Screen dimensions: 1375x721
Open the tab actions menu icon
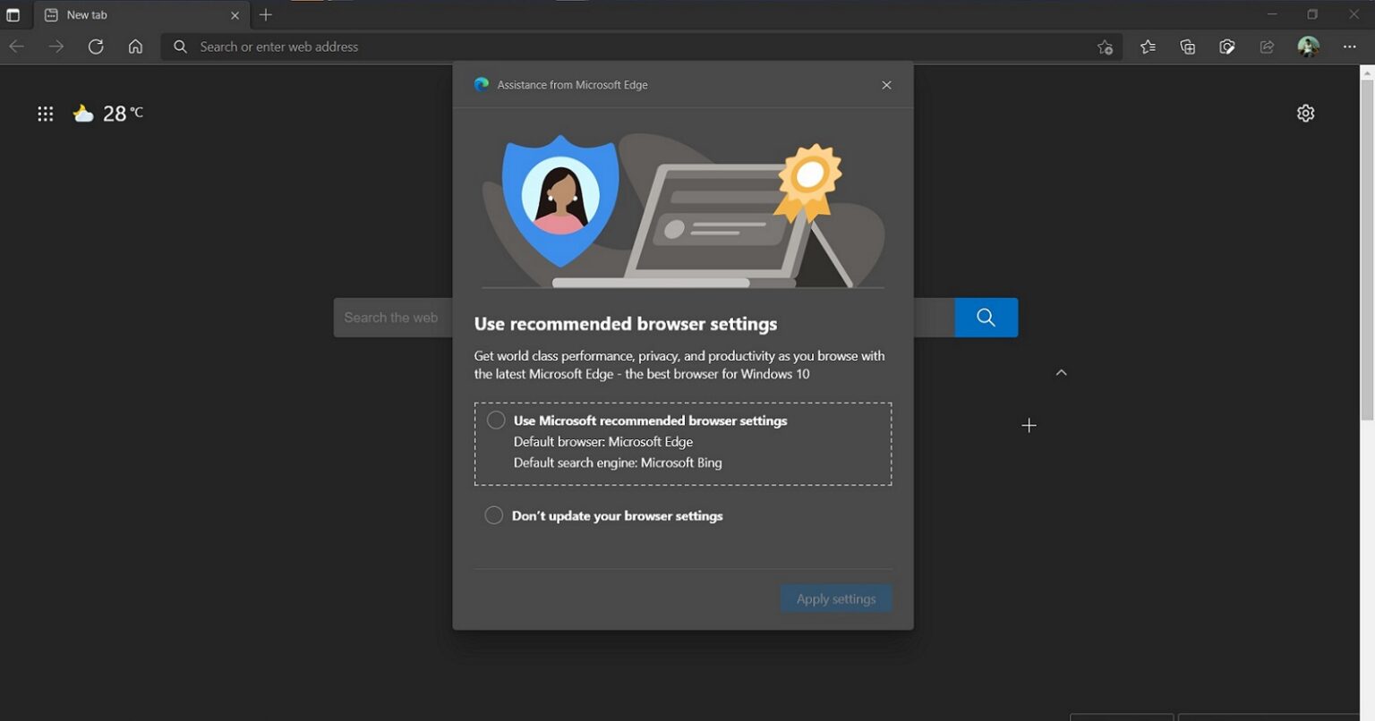13,14
